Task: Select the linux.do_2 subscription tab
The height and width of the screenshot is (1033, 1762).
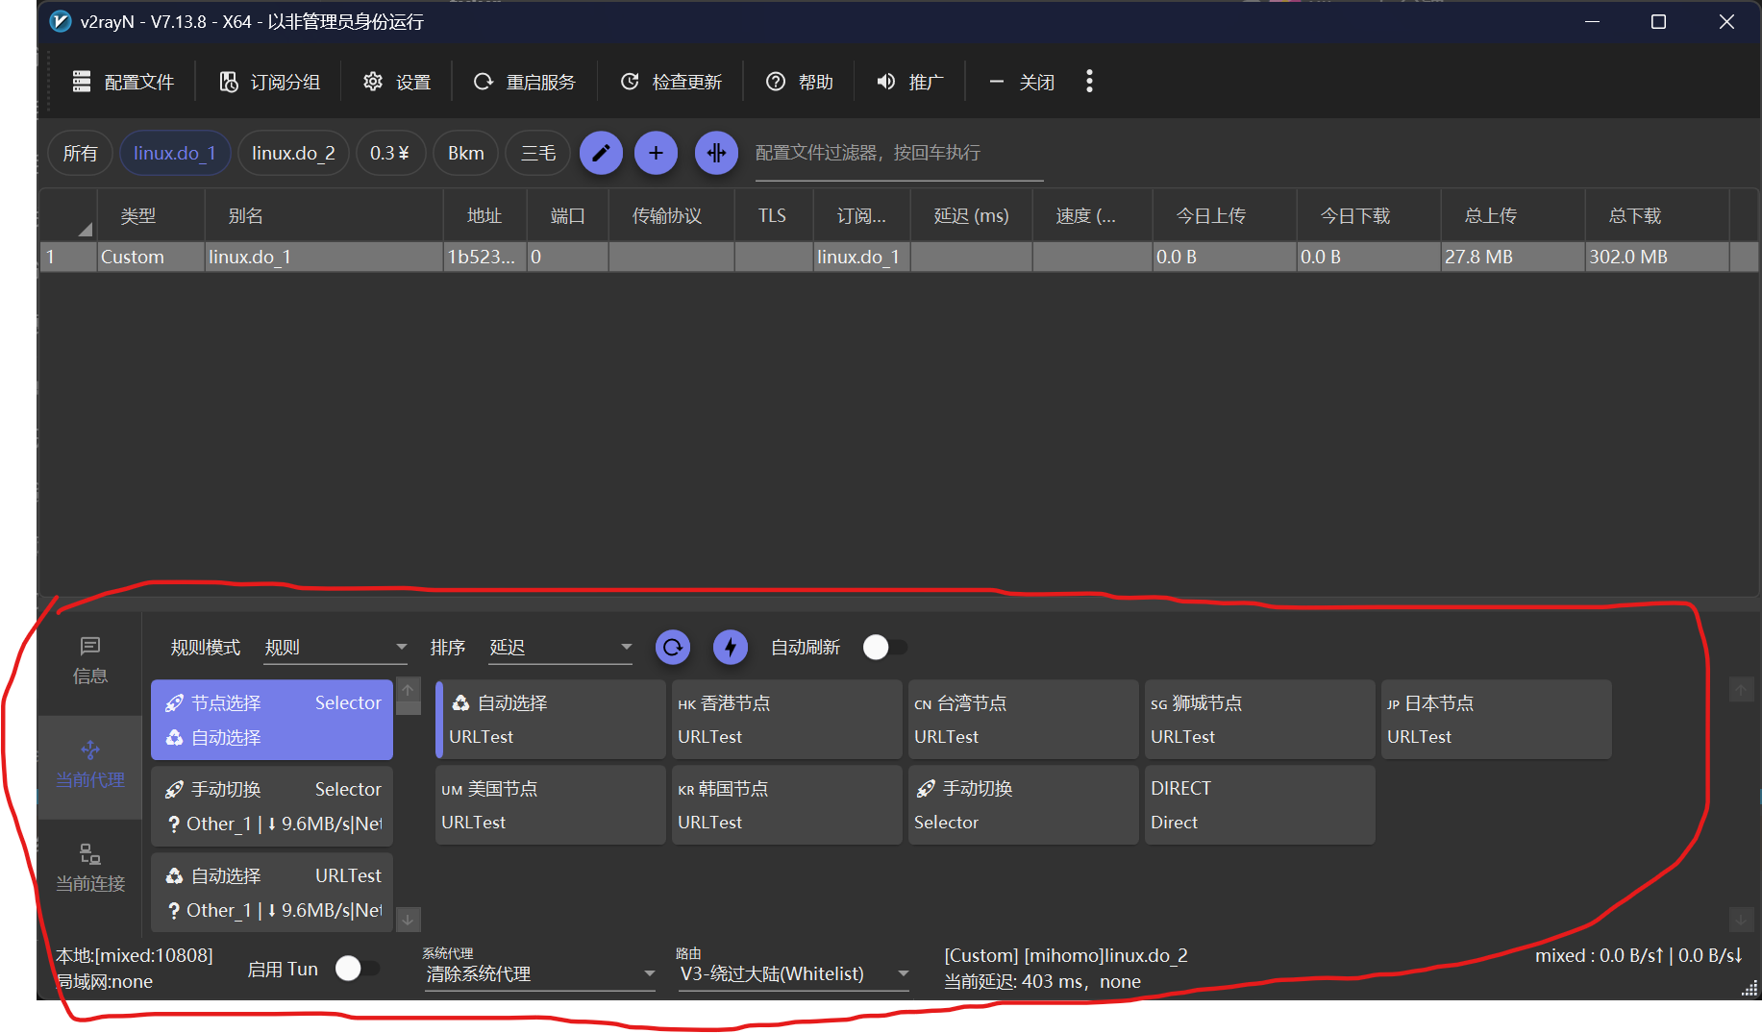Action: pos(293,153)
